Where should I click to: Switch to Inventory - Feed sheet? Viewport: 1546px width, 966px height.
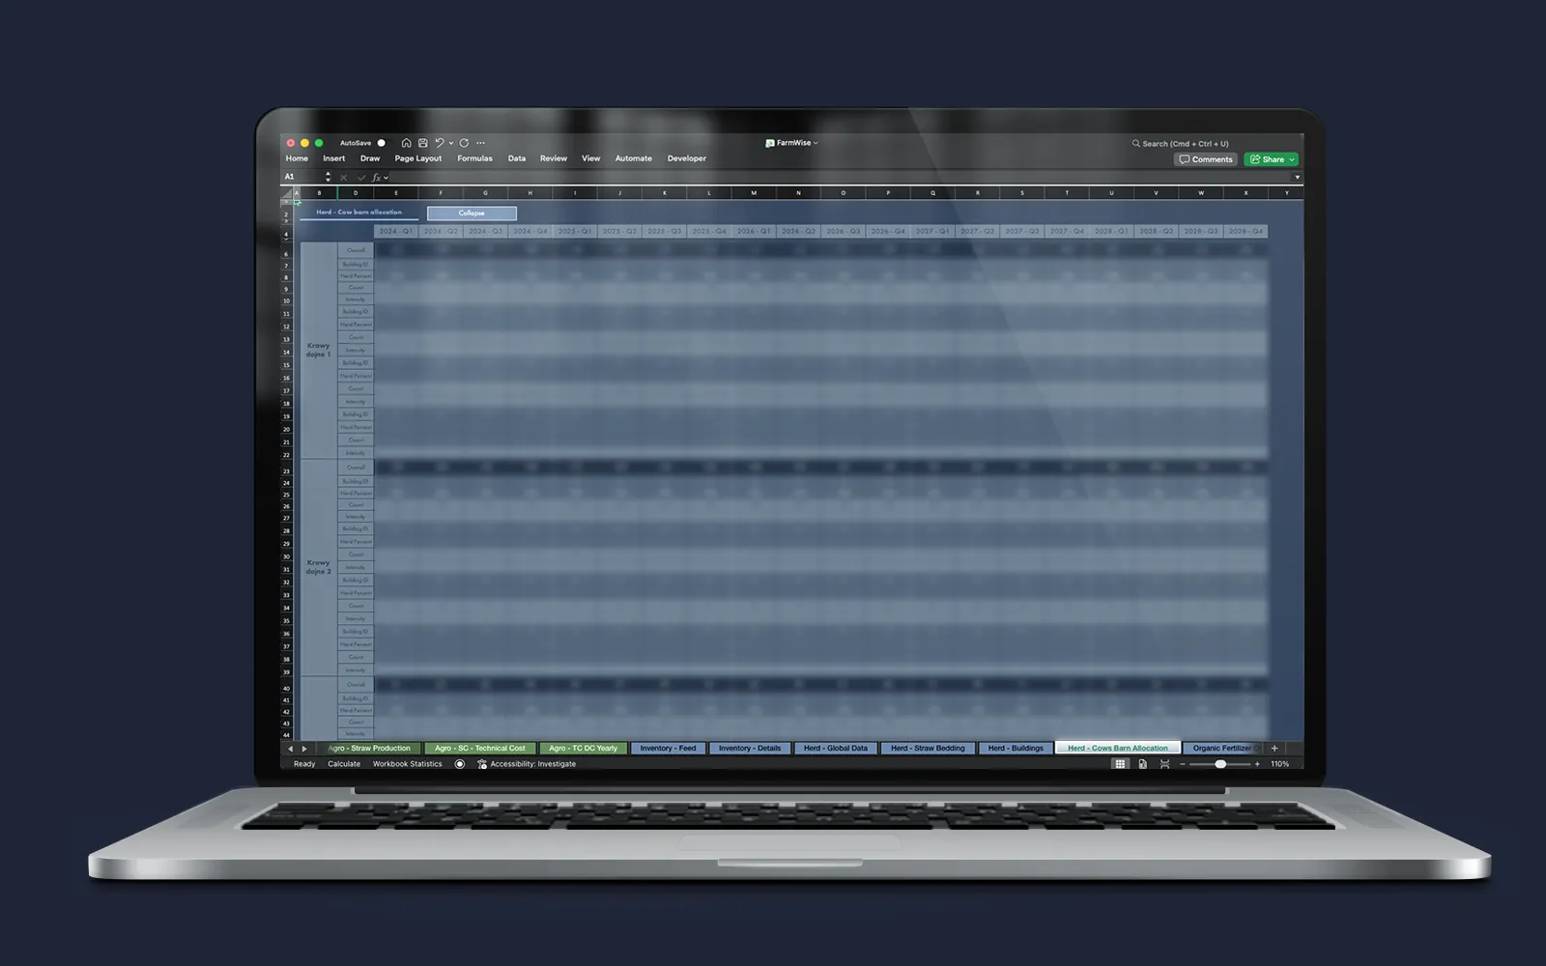coord(668,749)
